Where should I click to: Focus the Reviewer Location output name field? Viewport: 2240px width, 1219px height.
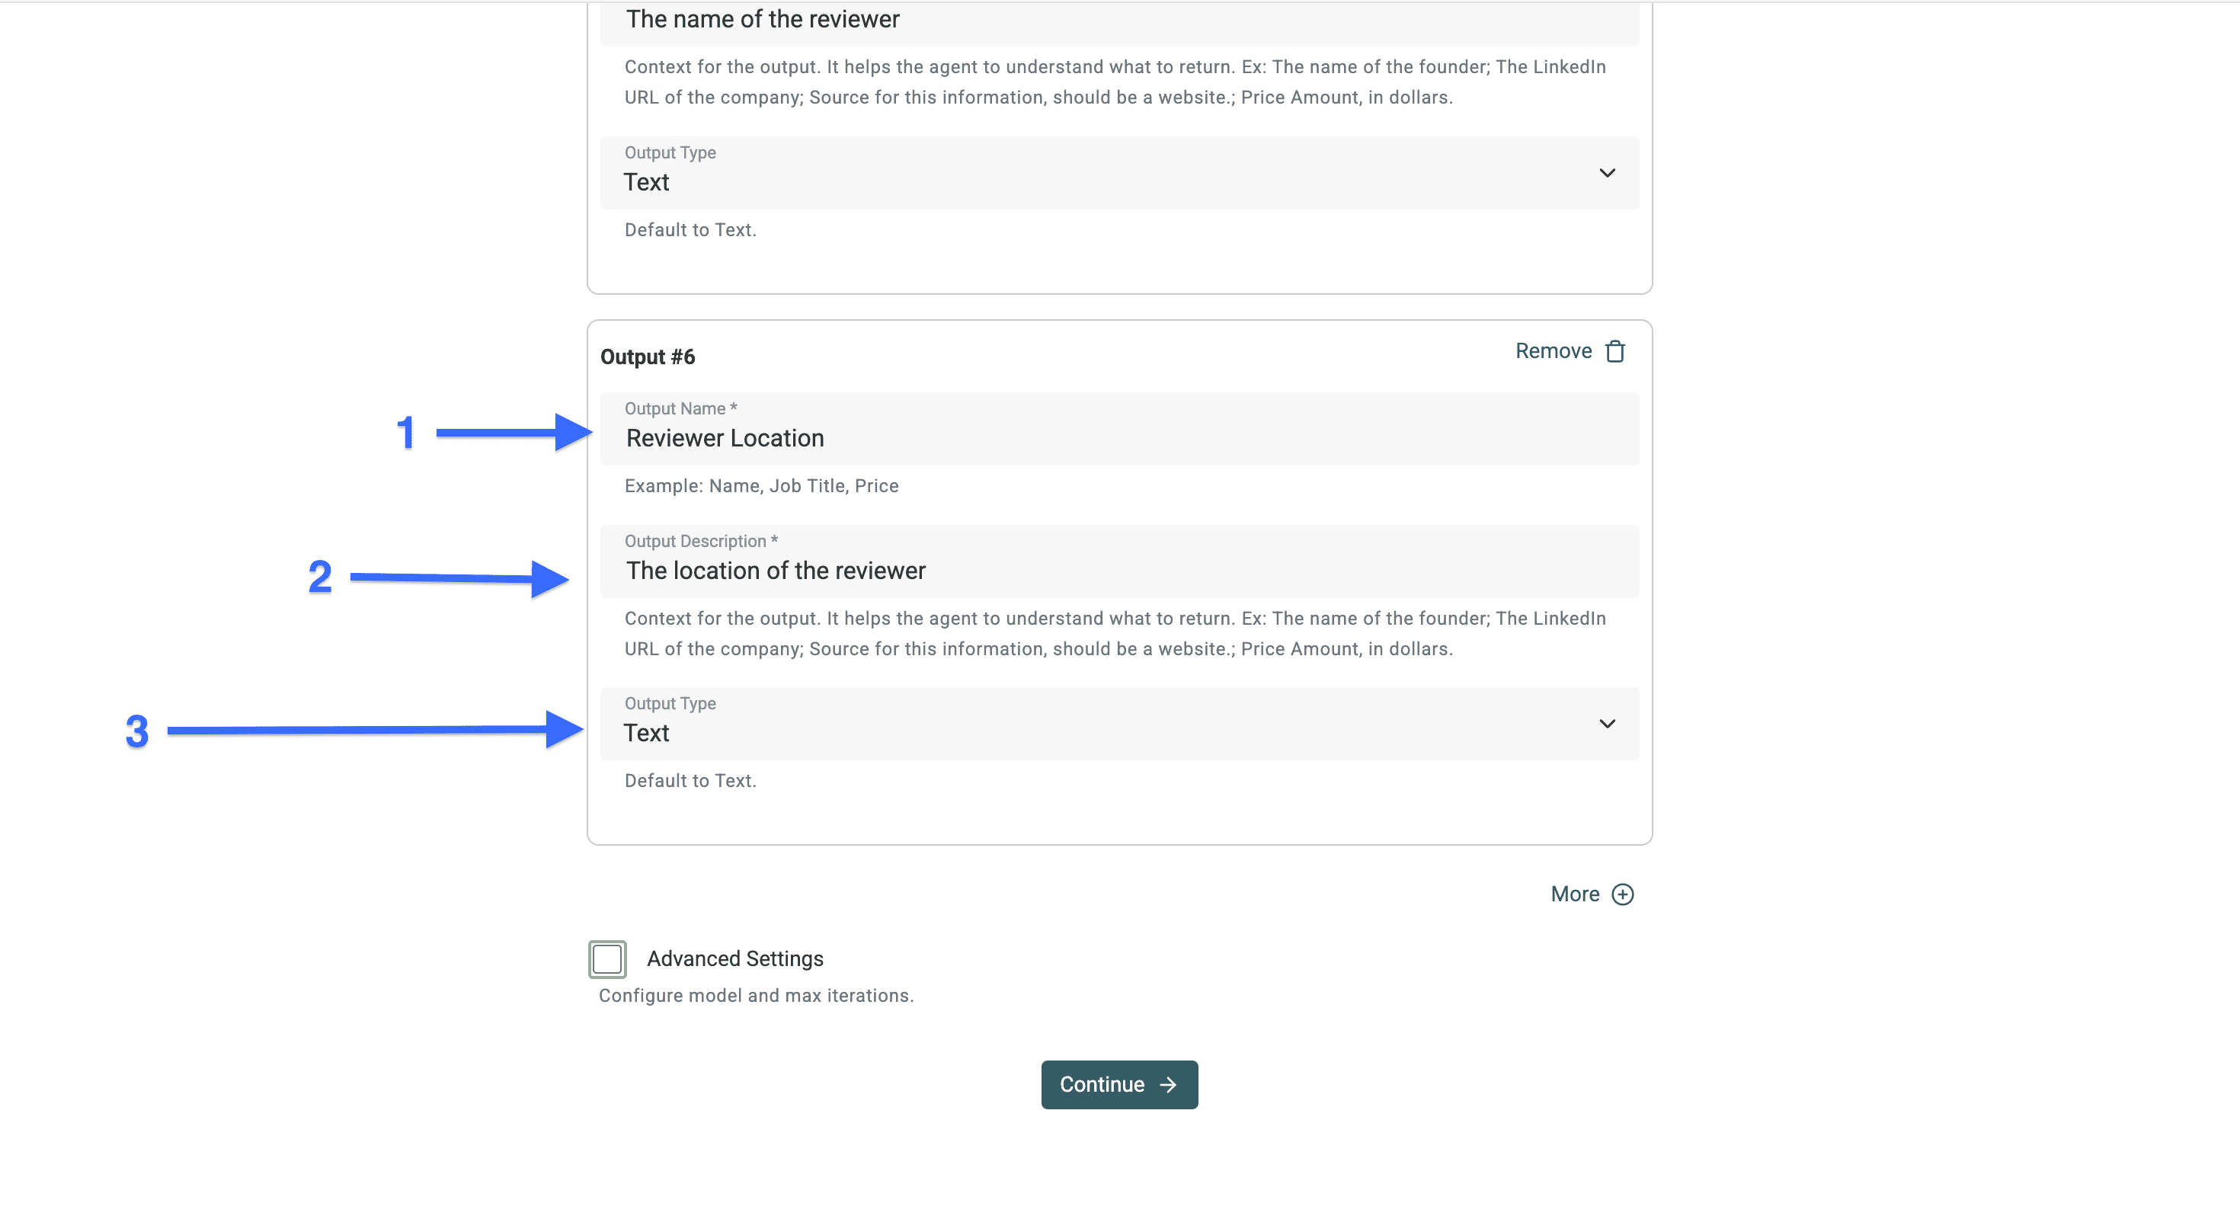[1119, 437]
